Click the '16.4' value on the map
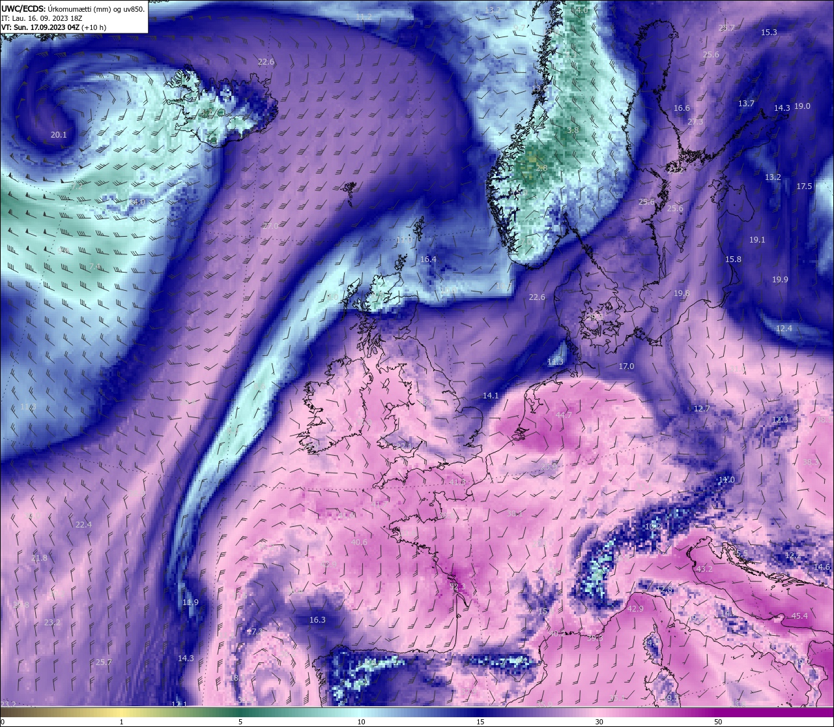Viewport: 834px width, 727px height. pyautogui.click(x=428, y=260)
